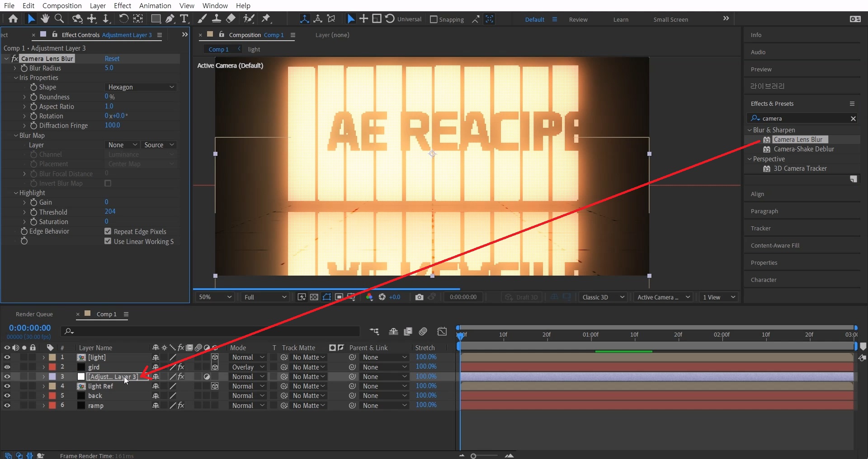The width and height of the screenshot is (868, 459).
Task: Select the Home icon in toolbar
Action: [x=13, y=19]
